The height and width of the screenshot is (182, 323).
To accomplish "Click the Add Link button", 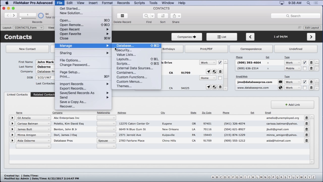I will 292,105.
